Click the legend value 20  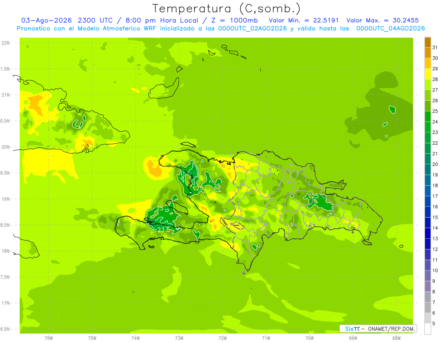435,164
